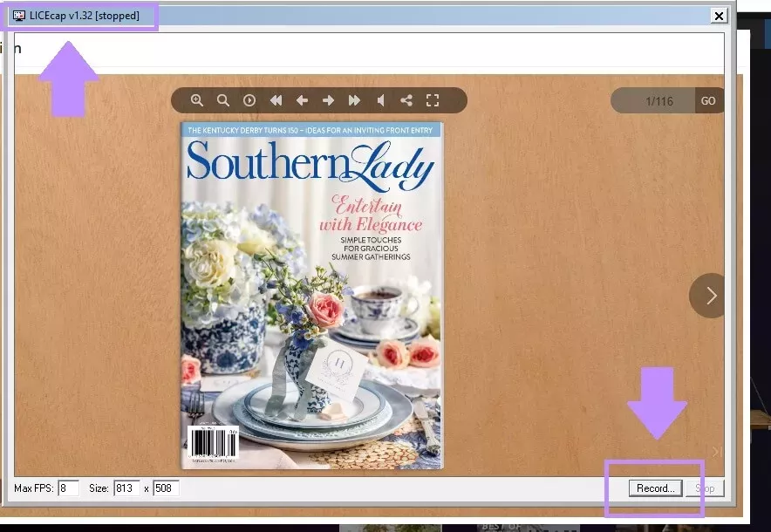Click the GO button beside the page number
The width and height of the screenshot is (771, 532).
coord(708,101)
